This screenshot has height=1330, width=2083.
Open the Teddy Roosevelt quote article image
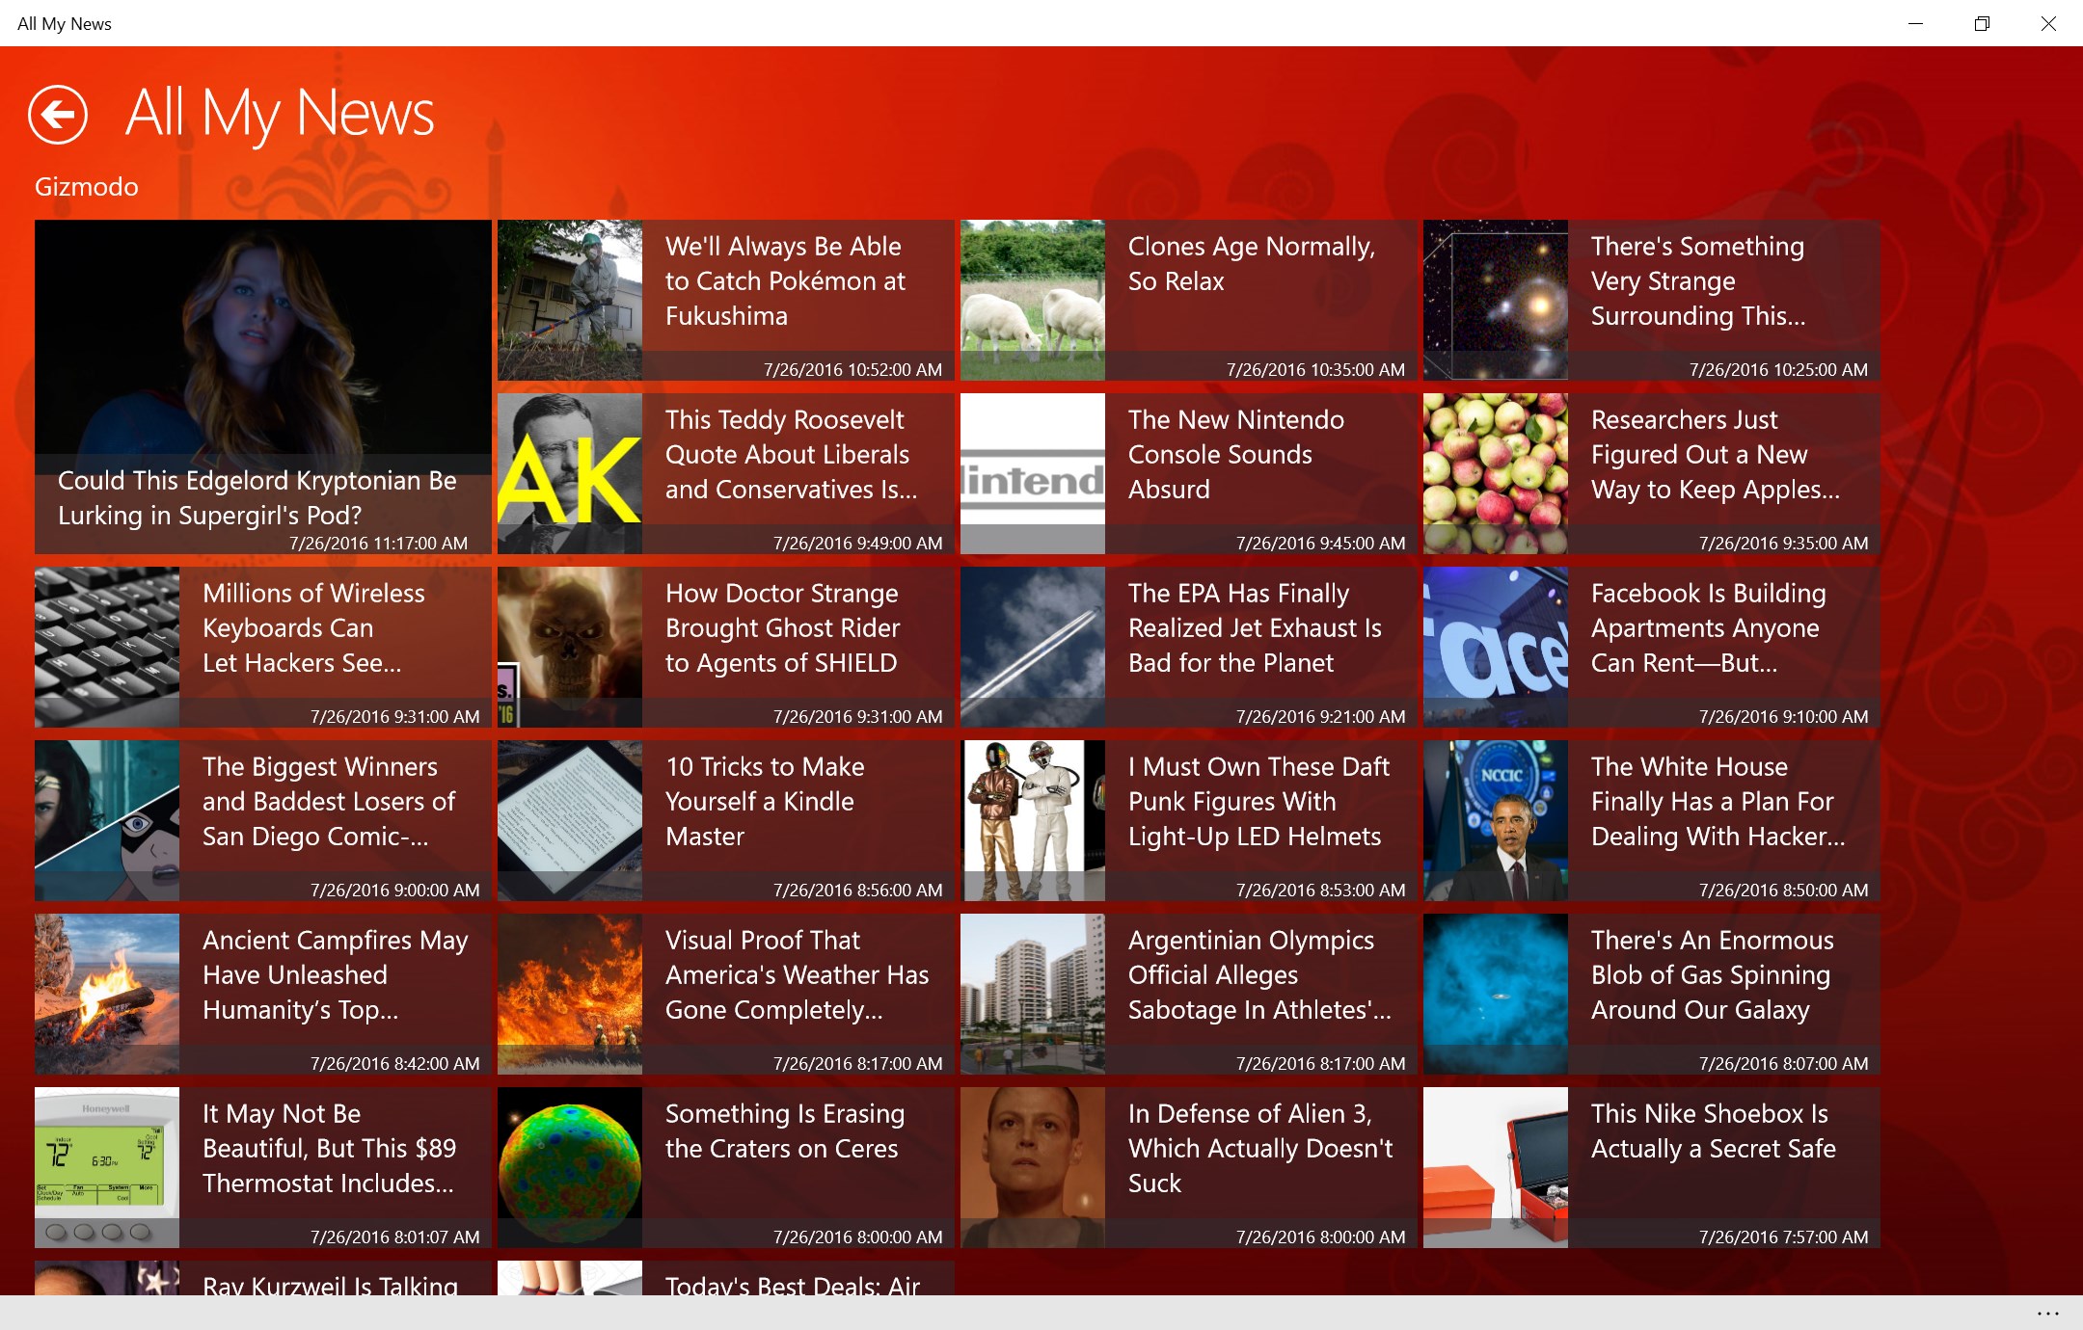point(569,473)
